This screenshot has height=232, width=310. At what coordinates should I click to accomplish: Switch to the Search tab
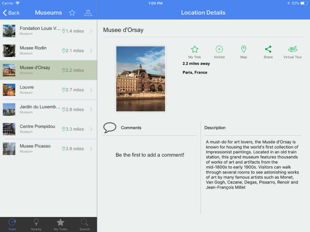point(85,225)
